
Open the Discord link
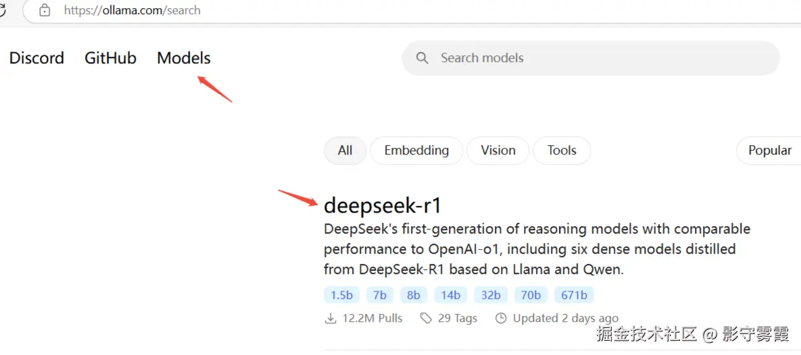point(37,58)
